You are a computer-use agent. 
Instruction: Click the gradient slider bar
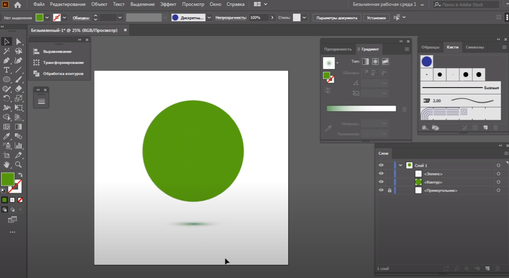[361, 109]
